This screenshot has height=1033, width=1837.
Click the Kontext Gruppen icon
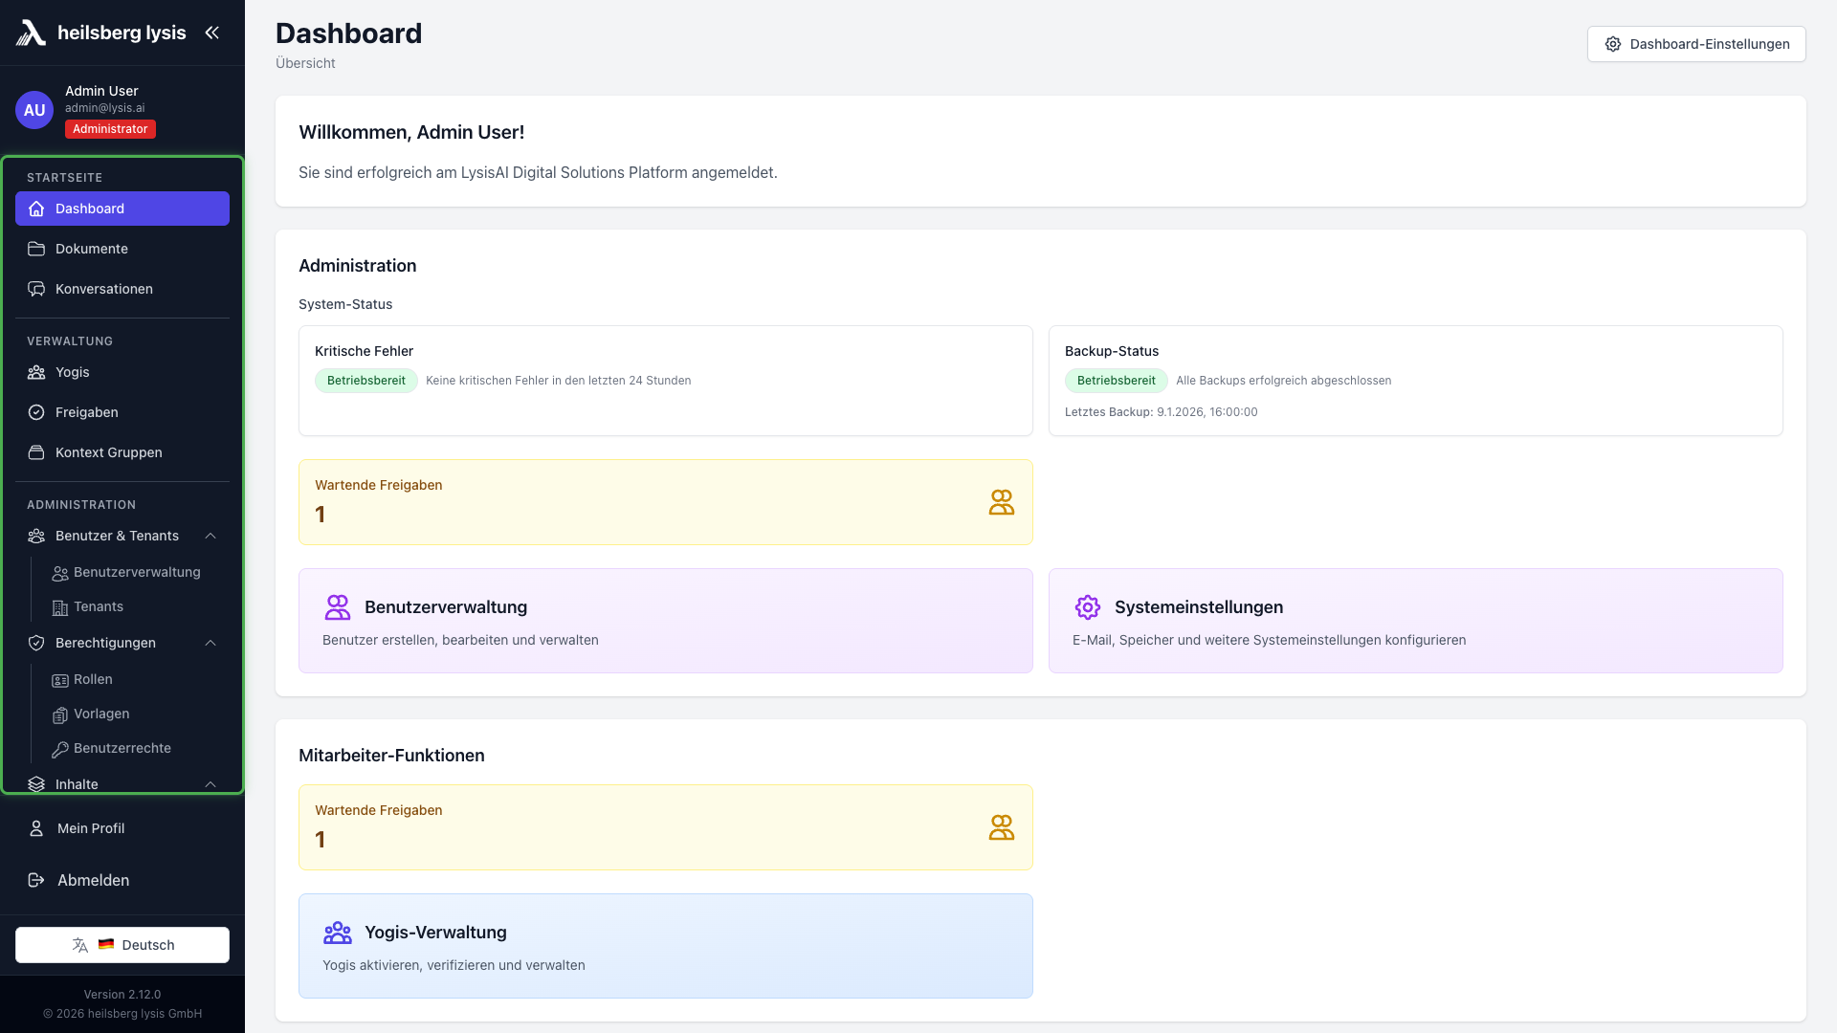36,452
